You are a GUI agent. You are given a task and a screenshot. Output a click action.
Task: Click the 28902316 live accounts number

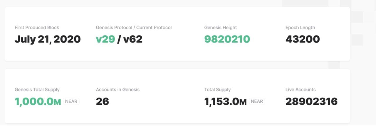pyautogui.click(x=311, y=101)
